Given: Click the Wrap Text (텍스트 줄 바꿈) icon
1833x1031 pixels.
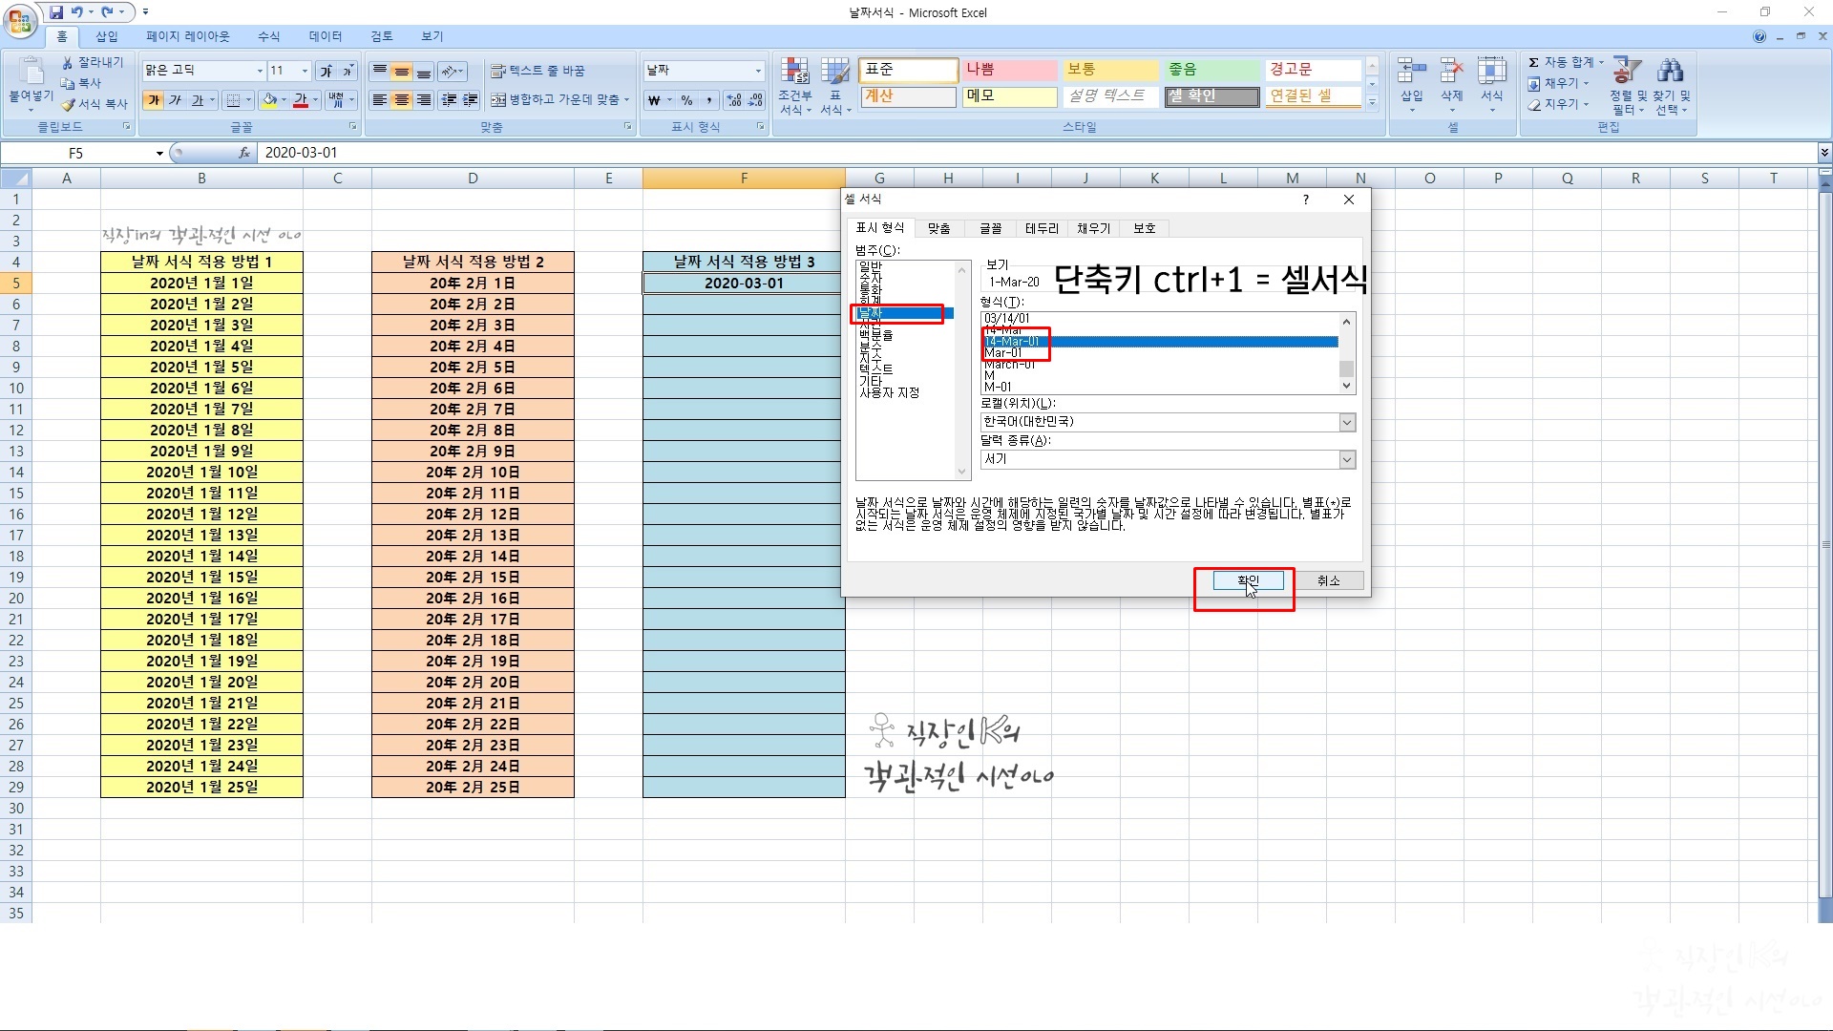Looking at the screenshot, I should [x=498, y=72].
